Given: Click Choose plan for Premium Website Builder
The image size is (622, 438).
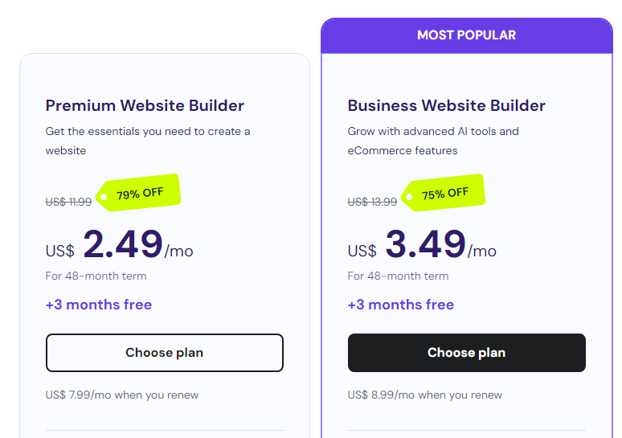Looking at the screenshot, I should (164, 353).
